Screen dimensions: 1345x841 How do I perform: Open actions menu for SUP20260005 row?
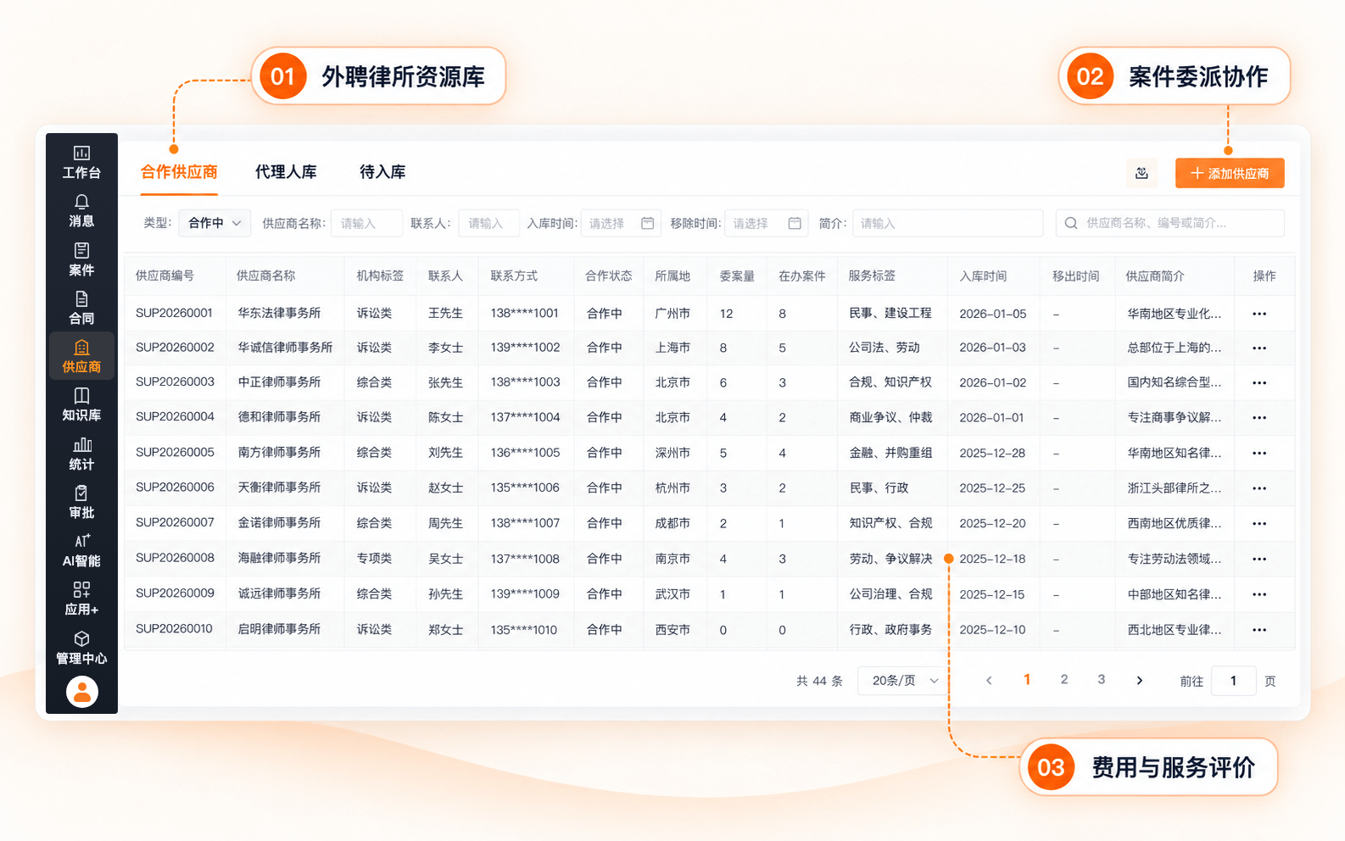[1259, 453]
